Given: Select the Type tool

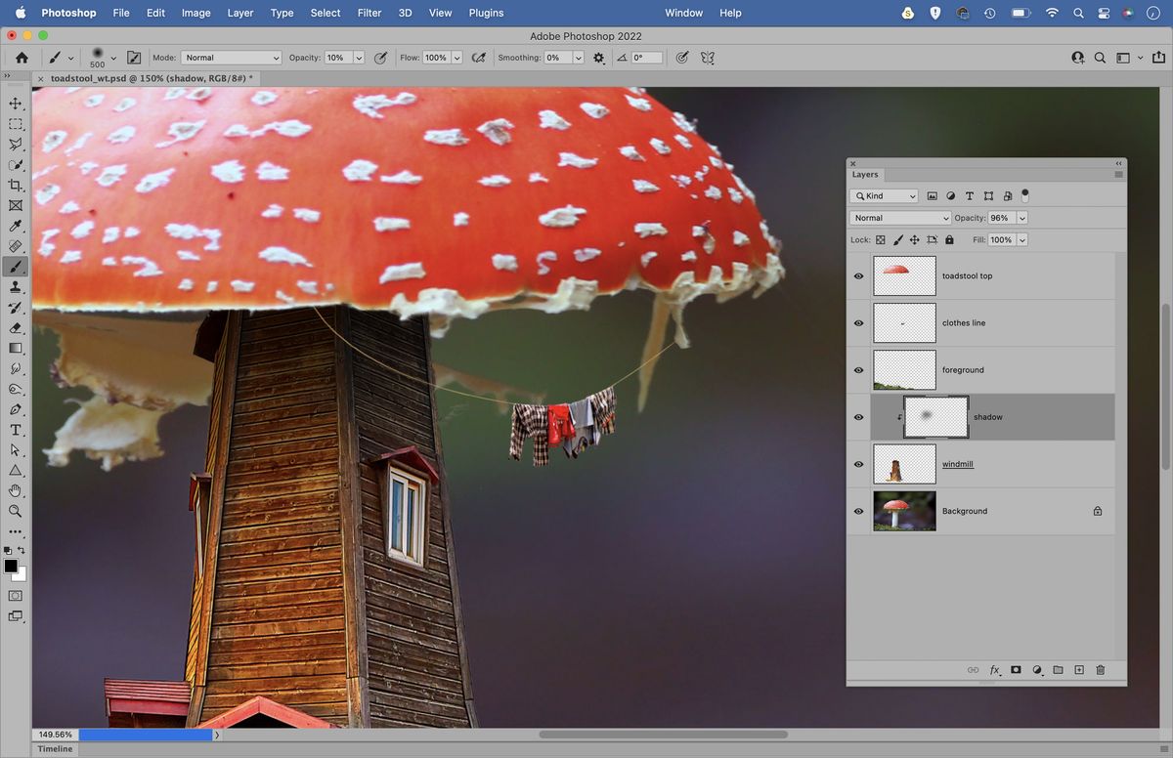Looking at the screenshot, I should click(15, 430).
